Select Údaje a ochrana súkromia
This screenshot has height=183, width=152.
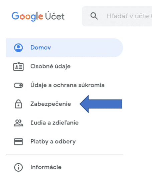pos(67,85)
